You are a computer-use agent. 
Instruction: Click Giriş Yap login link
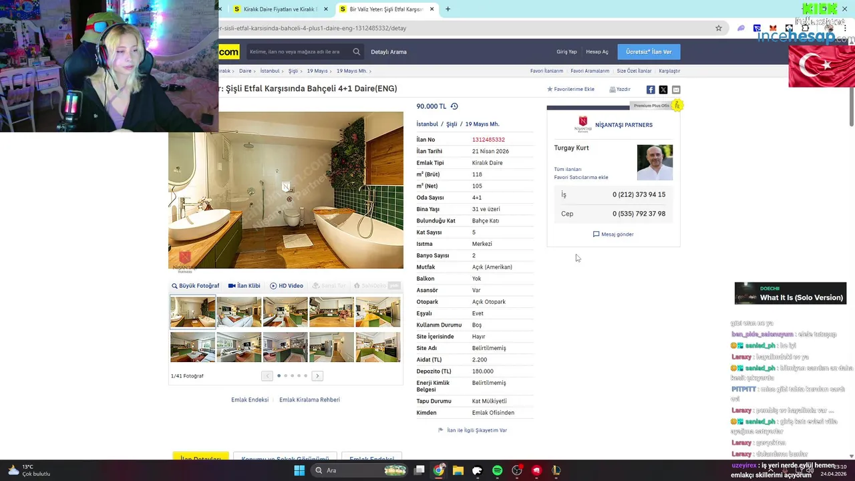(566, 52)
